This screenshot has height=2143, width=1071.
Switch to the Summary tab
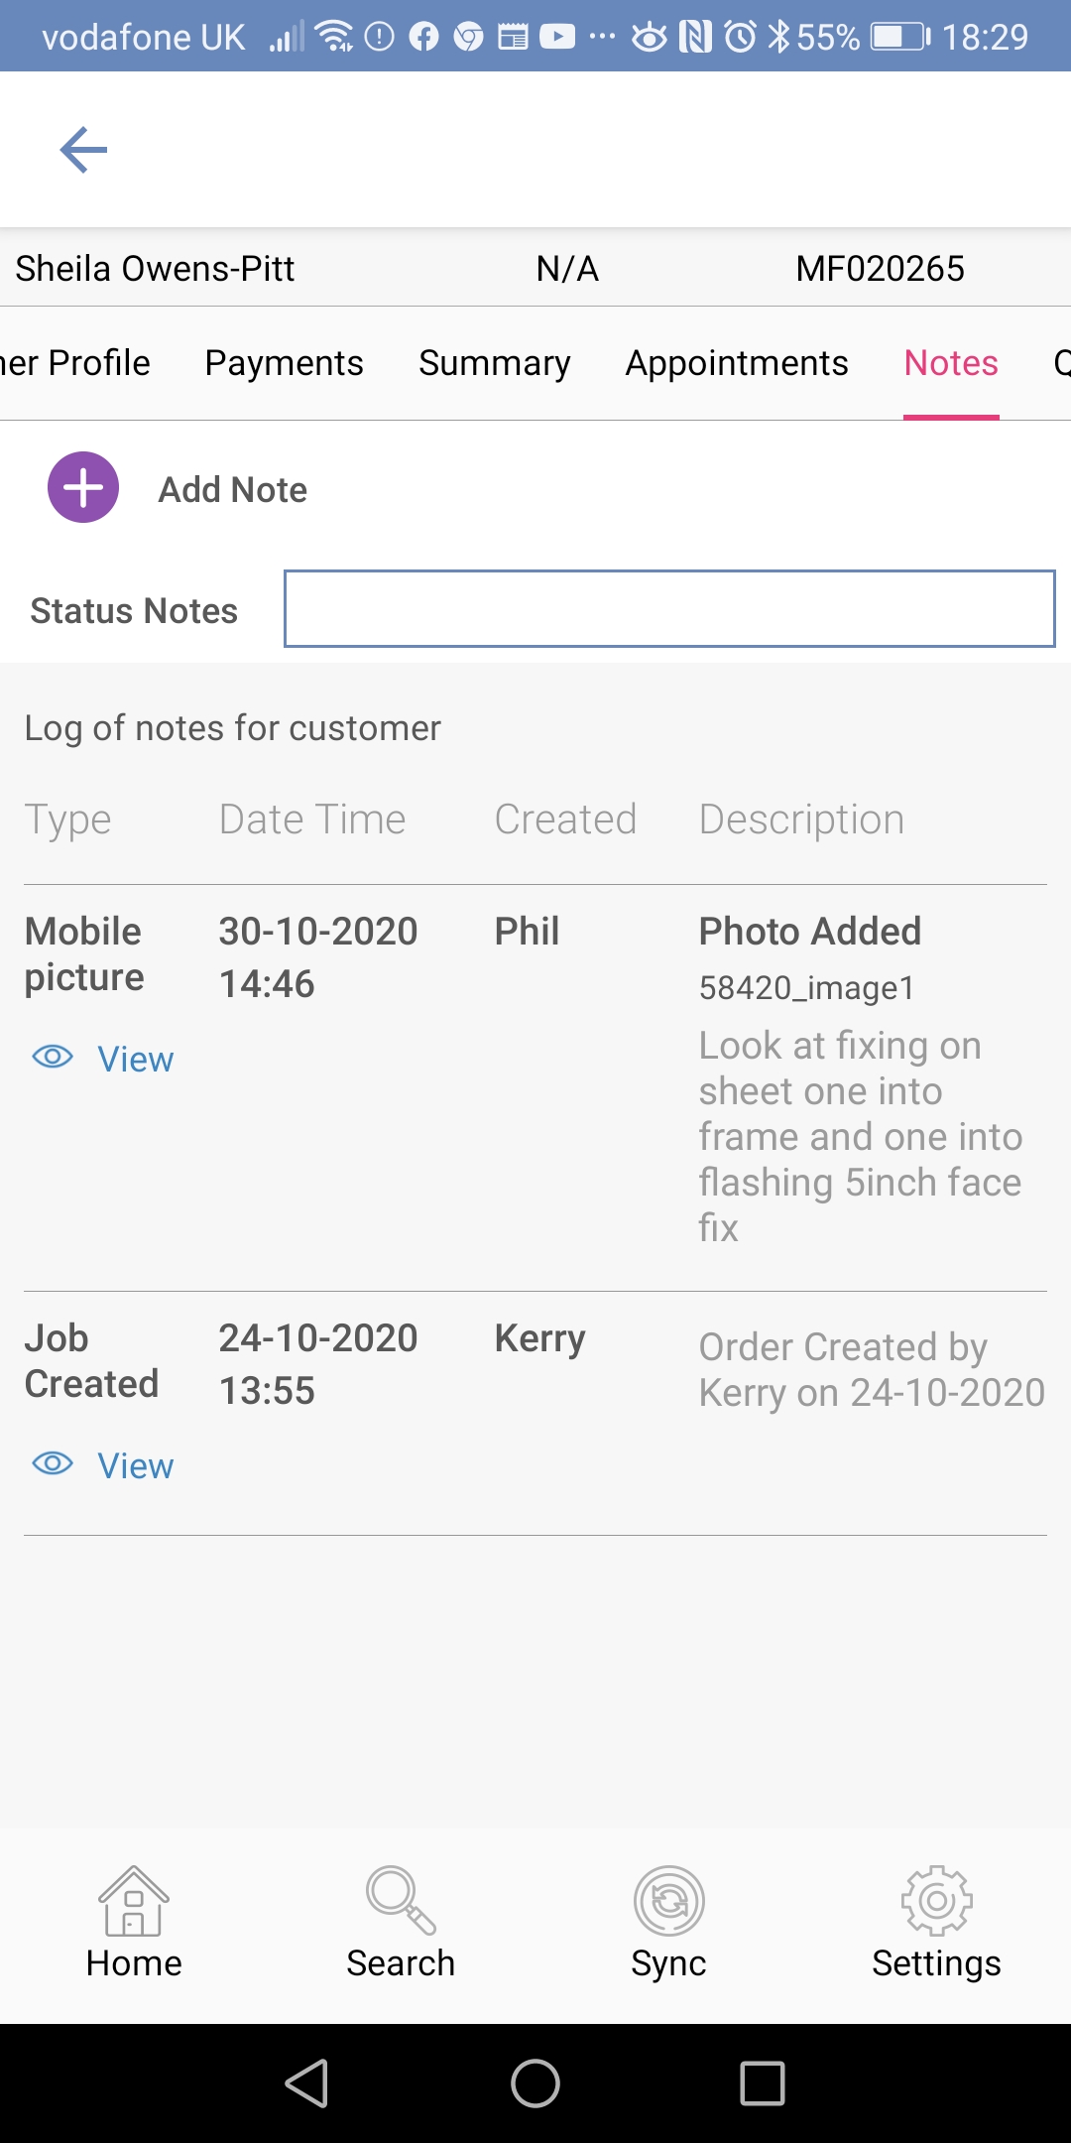[494, 363]
